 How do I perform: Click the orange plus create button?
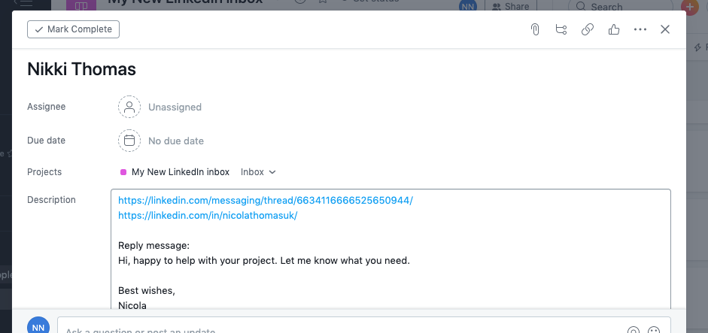point(691,6)
